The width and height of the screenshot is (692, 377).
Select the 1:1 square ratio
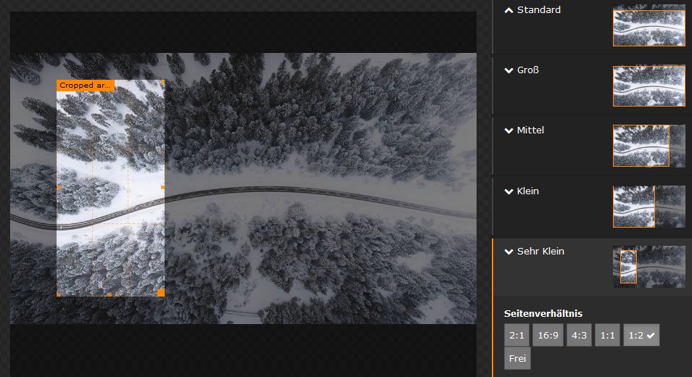pos(607,336)
